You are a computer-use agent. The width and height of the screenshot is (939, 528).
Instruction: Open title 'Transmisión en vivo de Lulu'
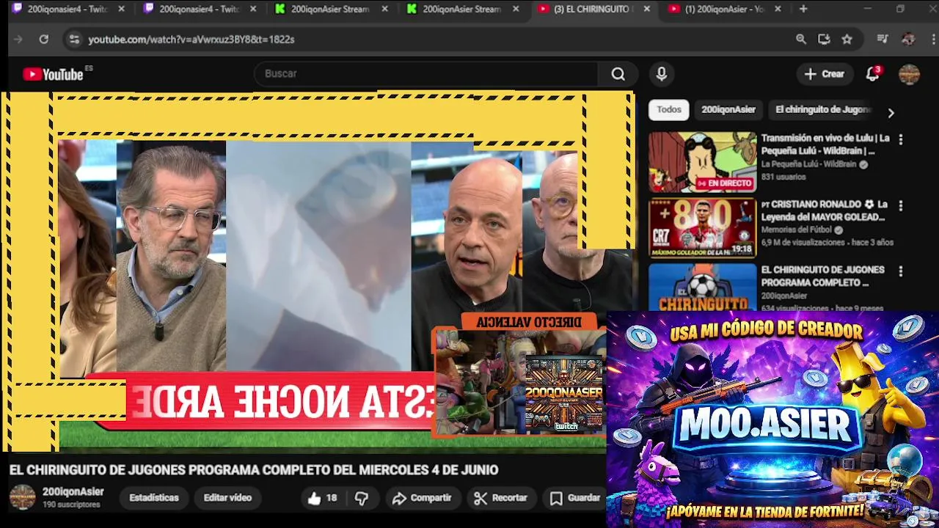[x=825, y=144]
